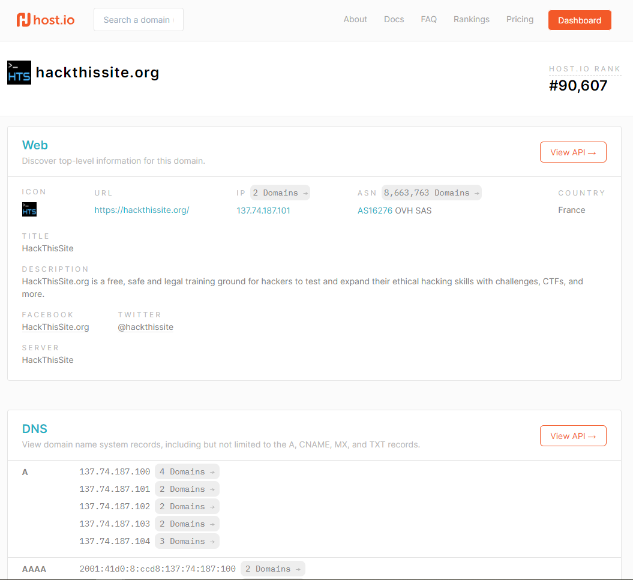Click the hackthissite.org page heading
This screenshot has width=633, height=580.
point(97,73)
